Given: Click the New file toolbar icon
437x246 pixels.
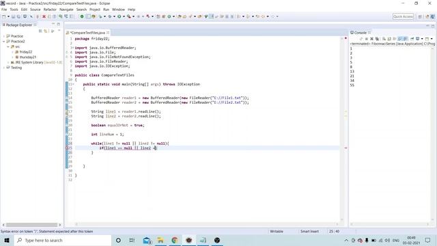Looking at the screenshot, I should tap(4, 16).
